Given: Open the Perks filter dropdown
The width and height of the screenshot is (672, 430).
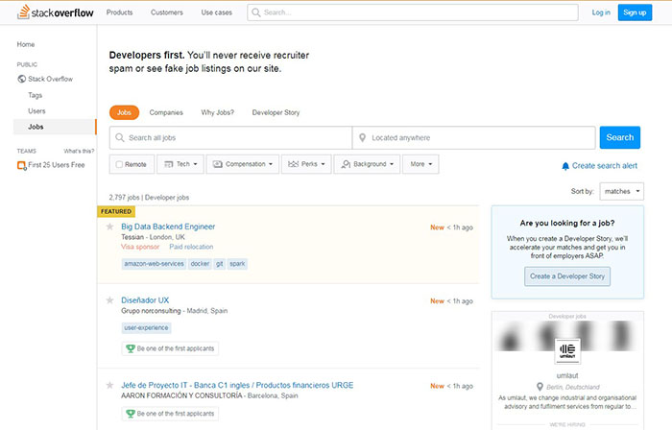Looking at the screenshot, I should pos(306,164).
